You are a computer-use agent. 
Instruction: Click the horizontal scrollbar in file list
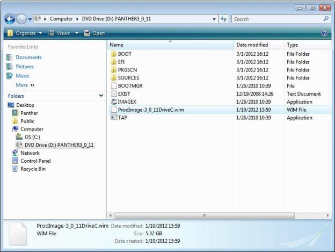tap(204, 215)
